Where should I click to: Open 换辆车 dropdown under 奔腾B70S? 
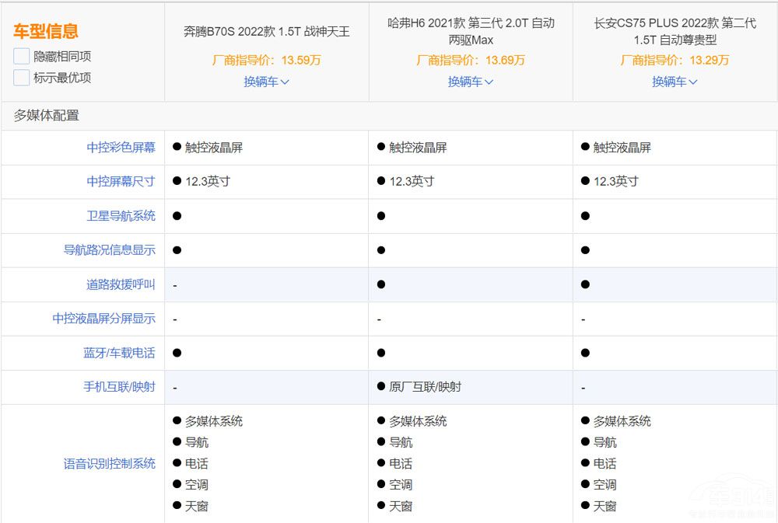coord(265,82)
